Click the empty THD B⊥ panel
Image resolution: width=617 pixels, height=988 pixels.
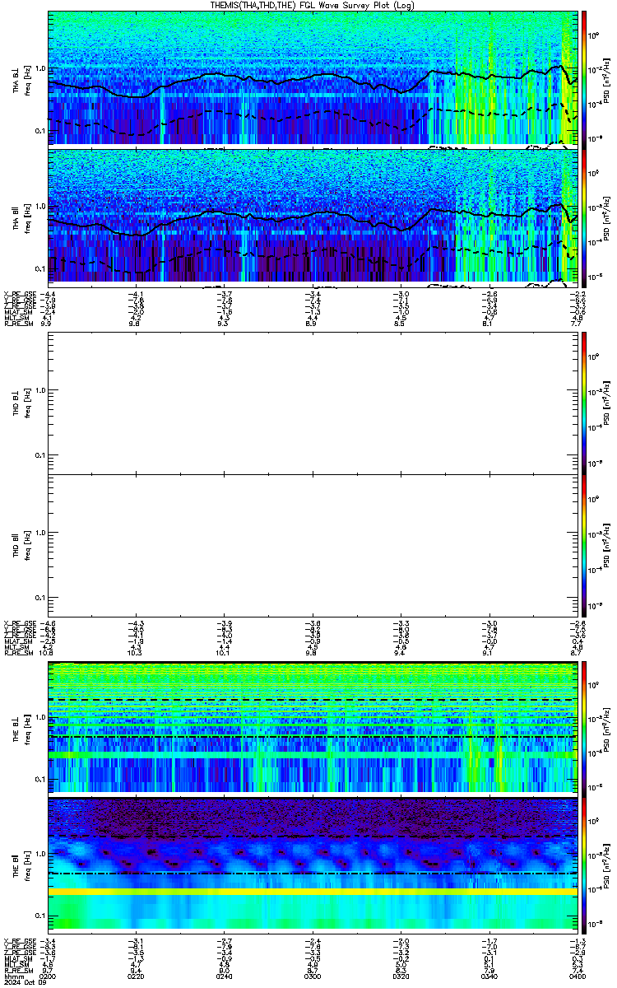(312, 403)
